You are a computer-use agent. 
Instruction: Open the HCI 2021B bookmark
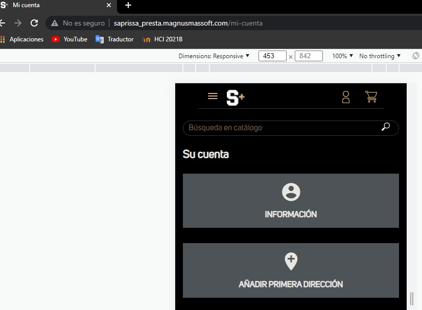coord(162,39)
